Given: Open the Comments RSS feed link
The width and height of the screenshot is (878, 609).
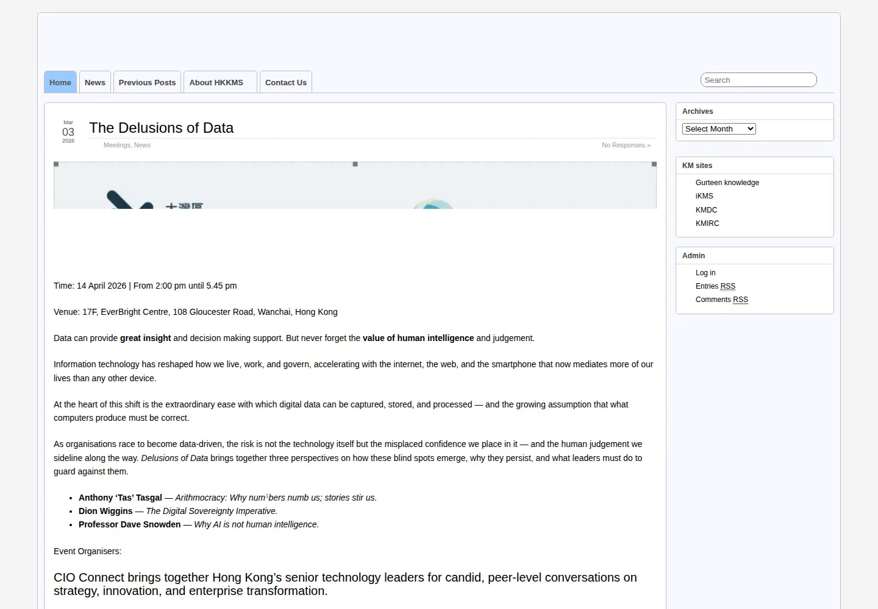Looking at the screenshot, I should tap(722, 300).
